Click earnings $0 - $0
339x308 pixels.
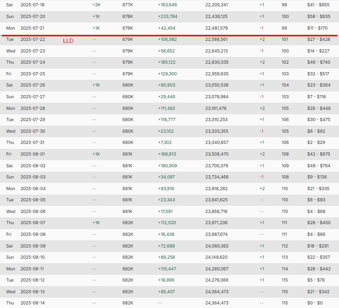coord(315,303)
